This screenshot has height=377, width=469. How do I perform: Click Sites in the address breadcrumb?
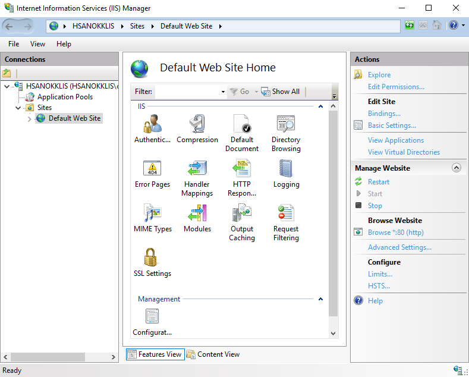[137, 26]
